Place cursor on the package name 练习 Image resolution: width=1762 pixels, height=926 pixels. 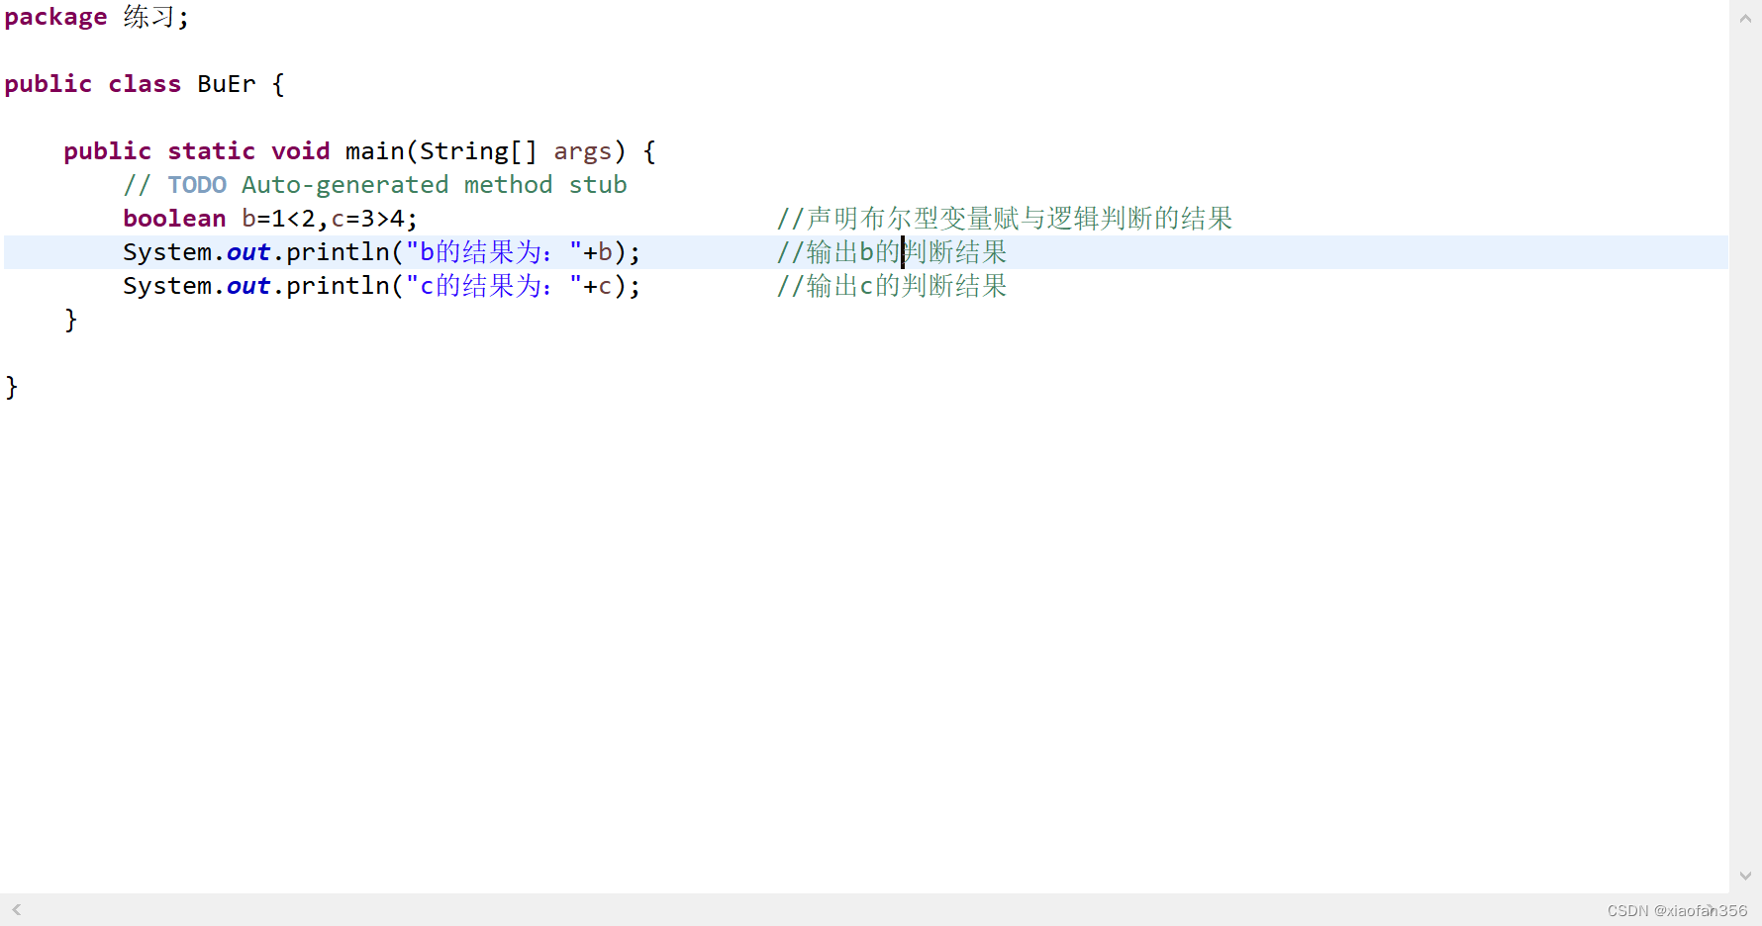click(x=147, y=17)
